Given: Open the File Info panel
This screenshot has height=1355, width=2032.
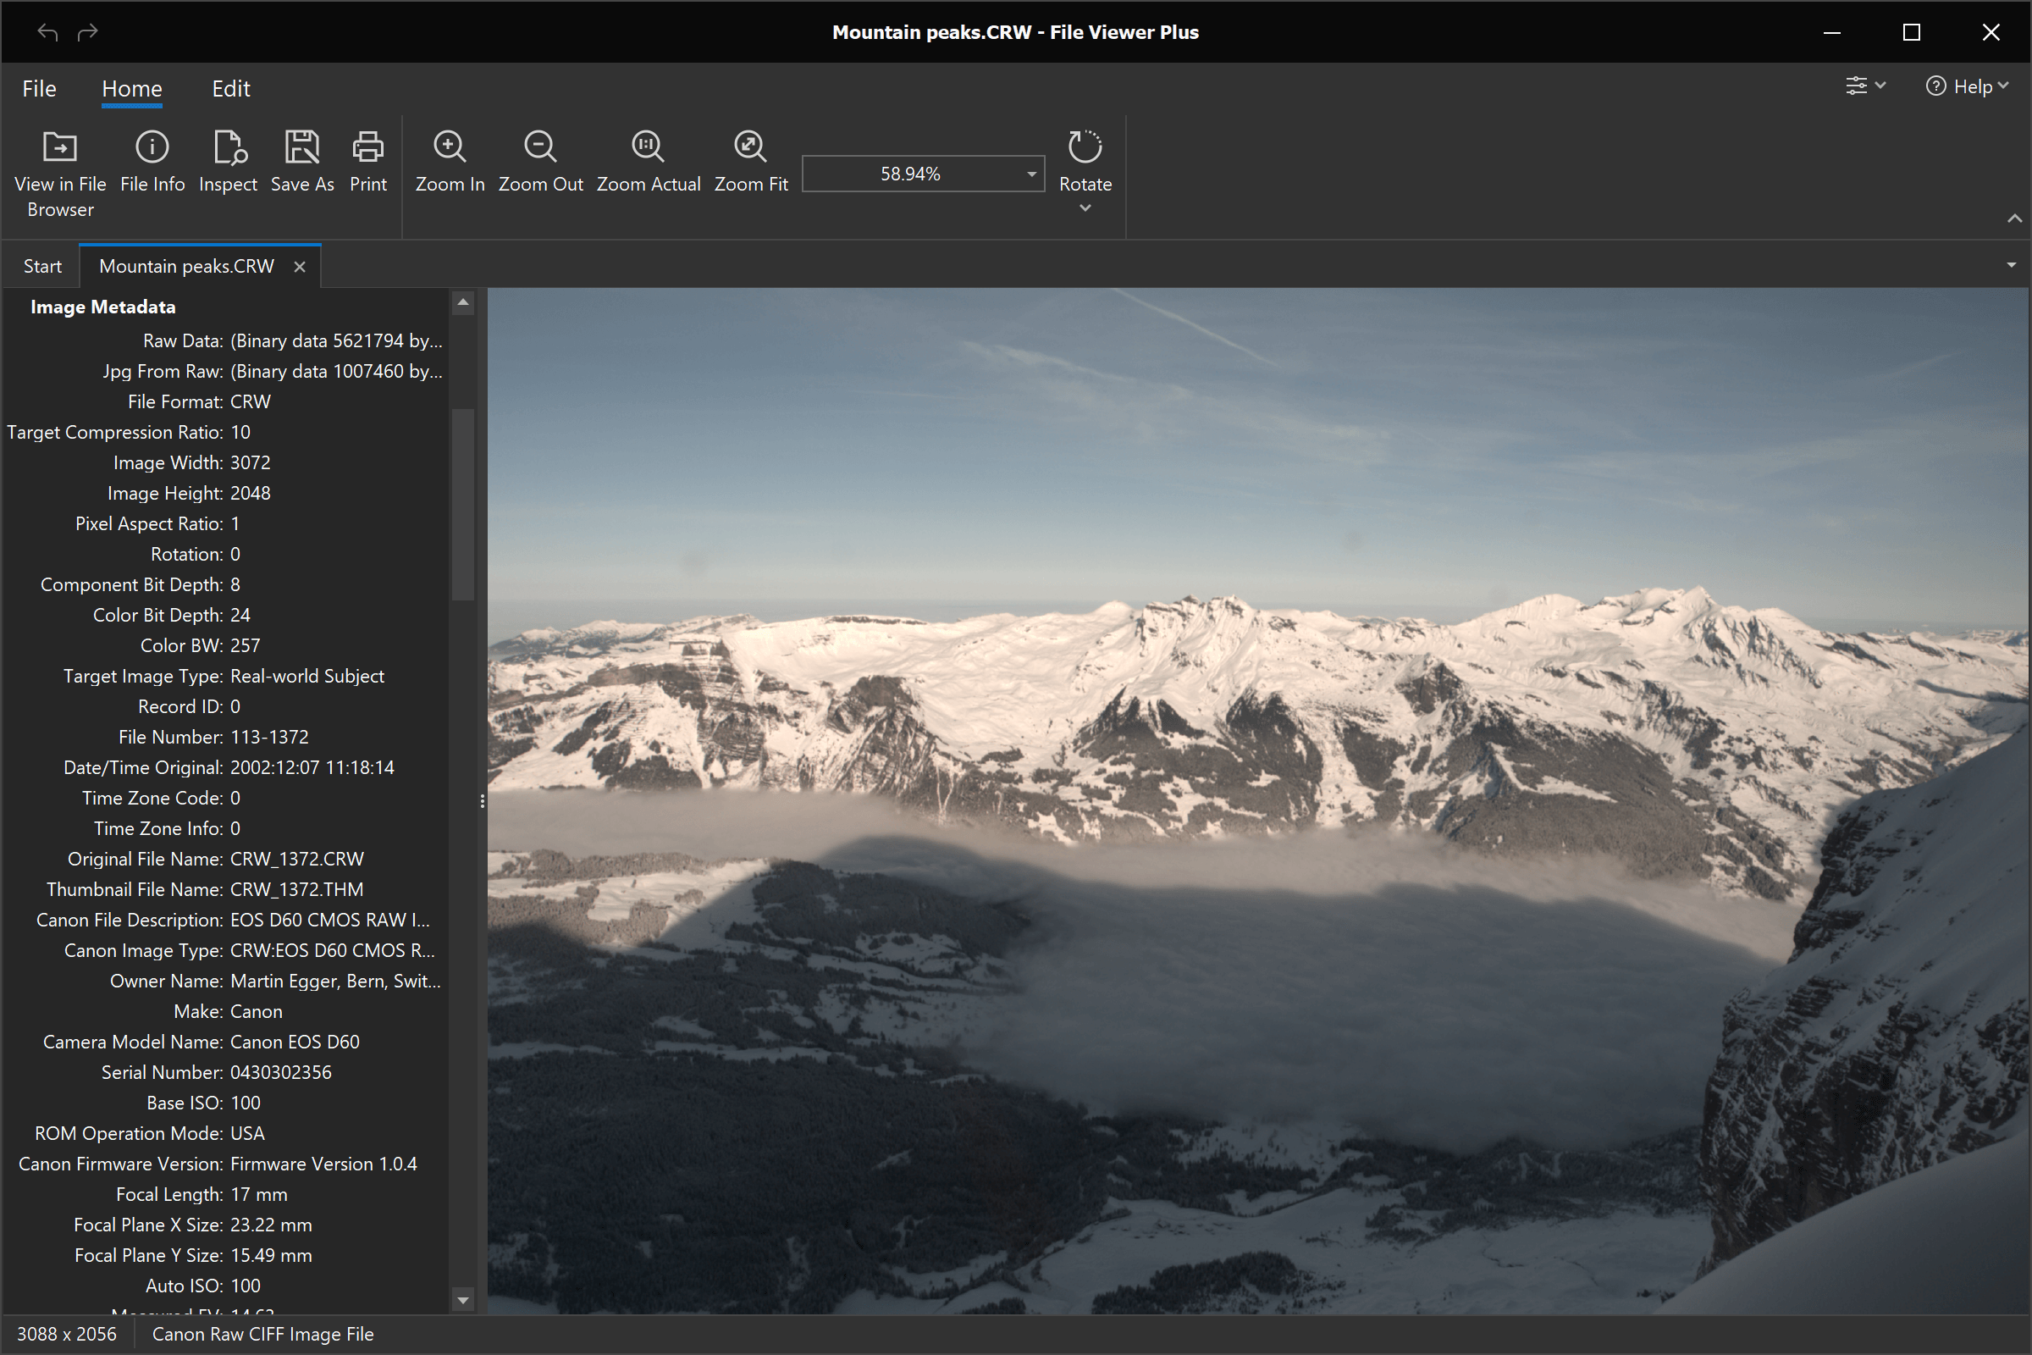Looking at the screenshot, I should [152, 147].
